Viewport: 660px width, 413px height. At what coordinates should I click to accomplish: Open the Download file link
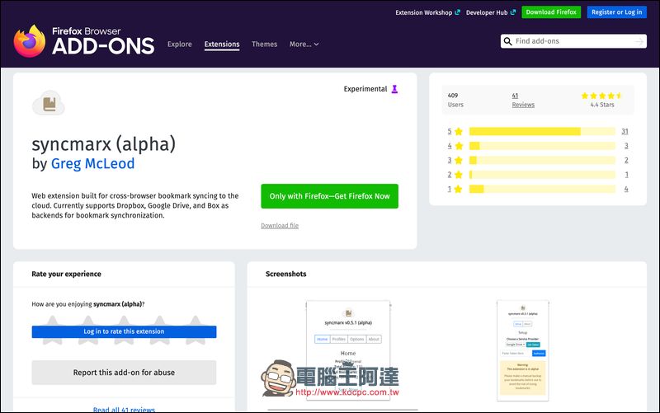pyautogui.click(x=280, y=225)
